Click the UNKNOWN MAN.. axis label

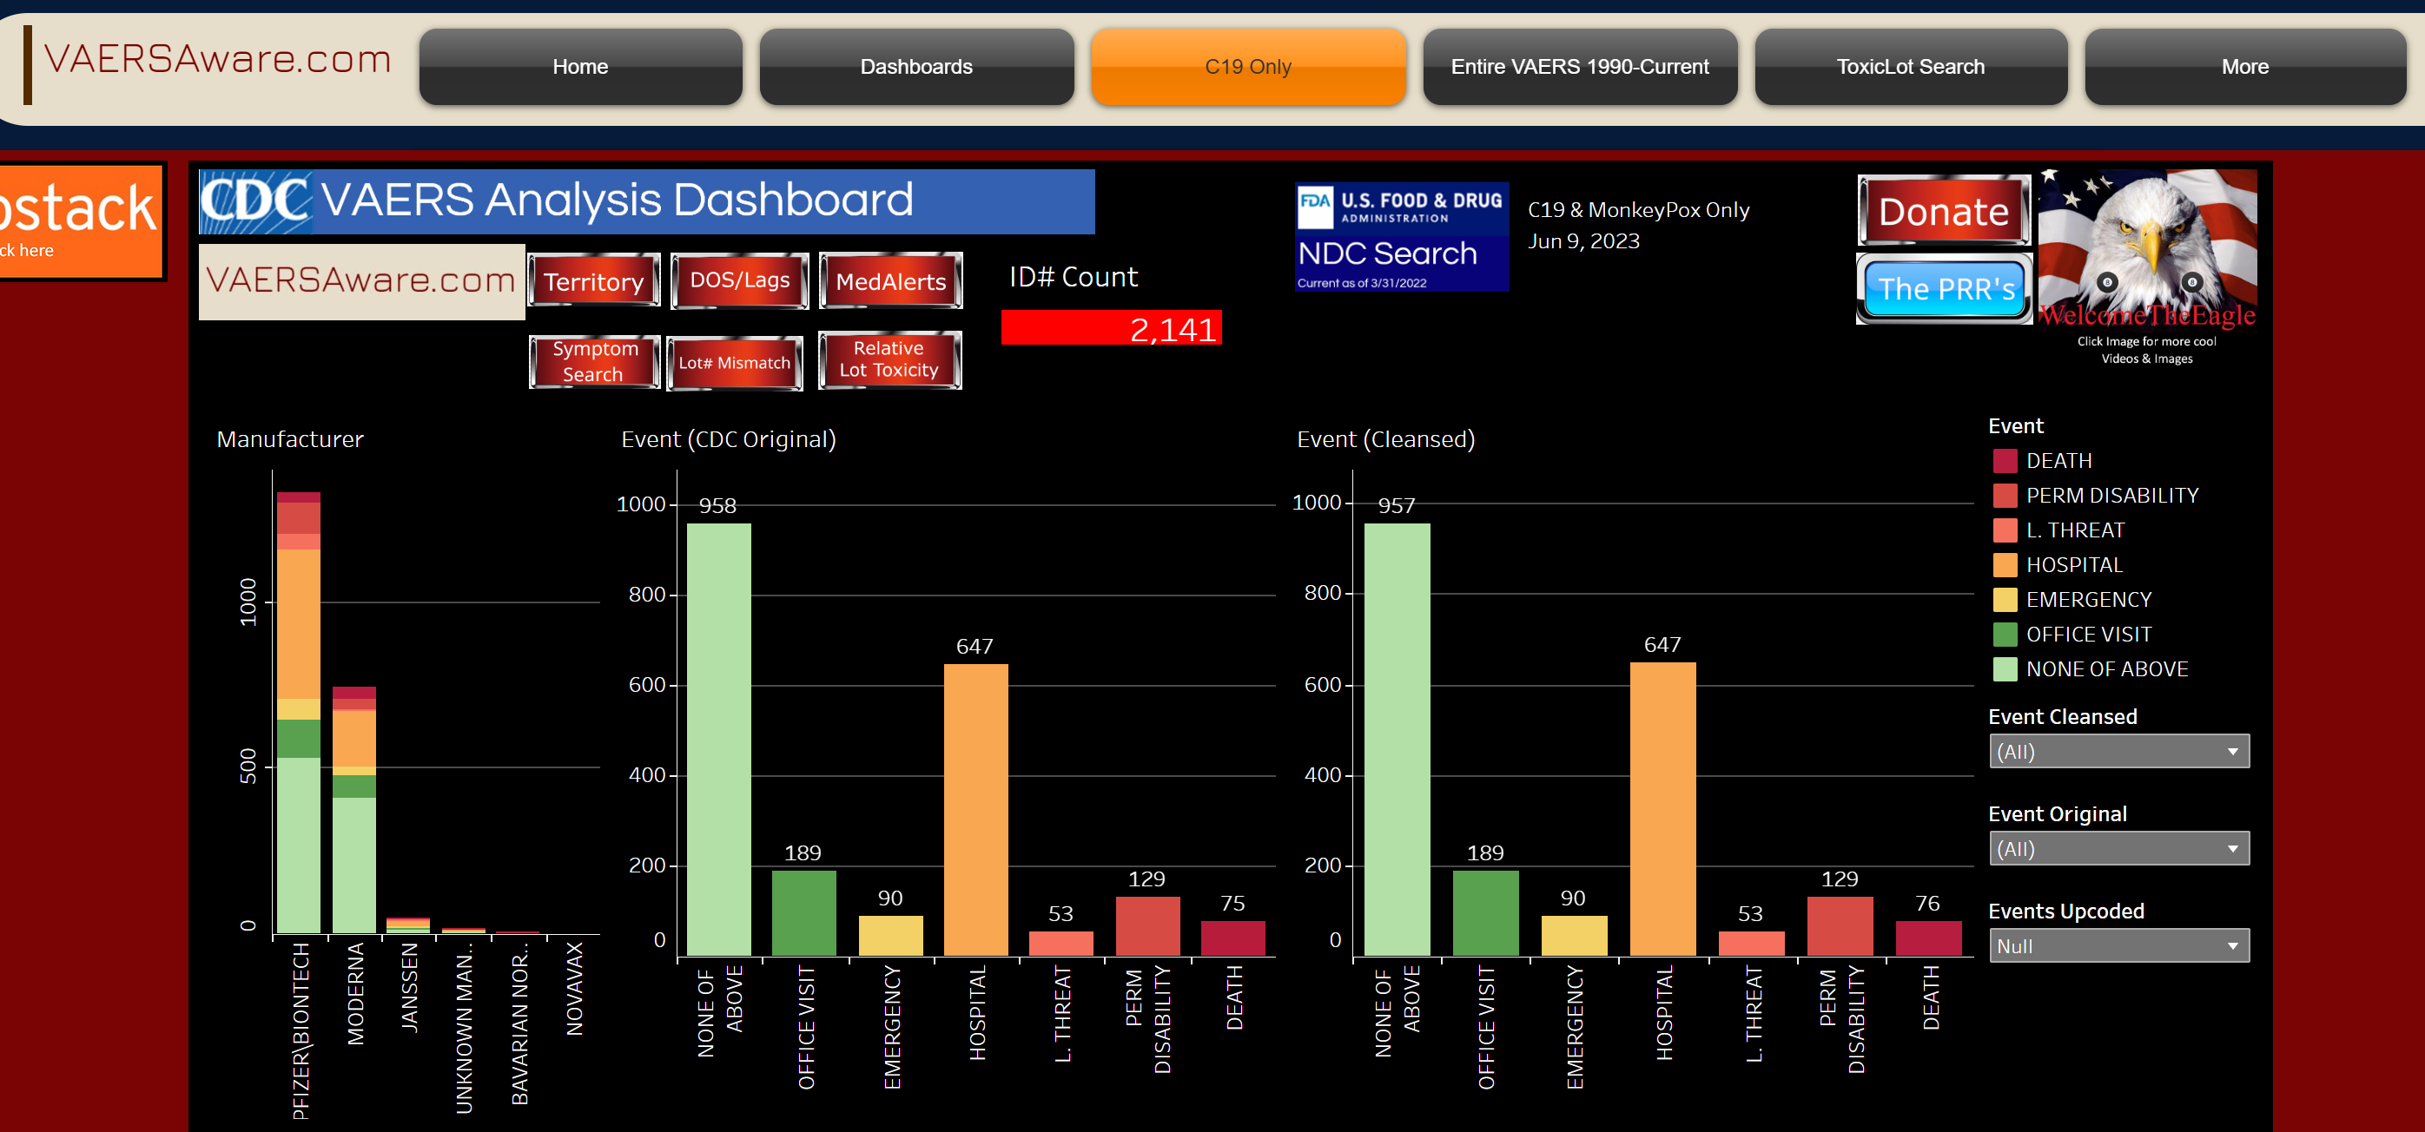pyautogui.click(x=464, y=1029)
